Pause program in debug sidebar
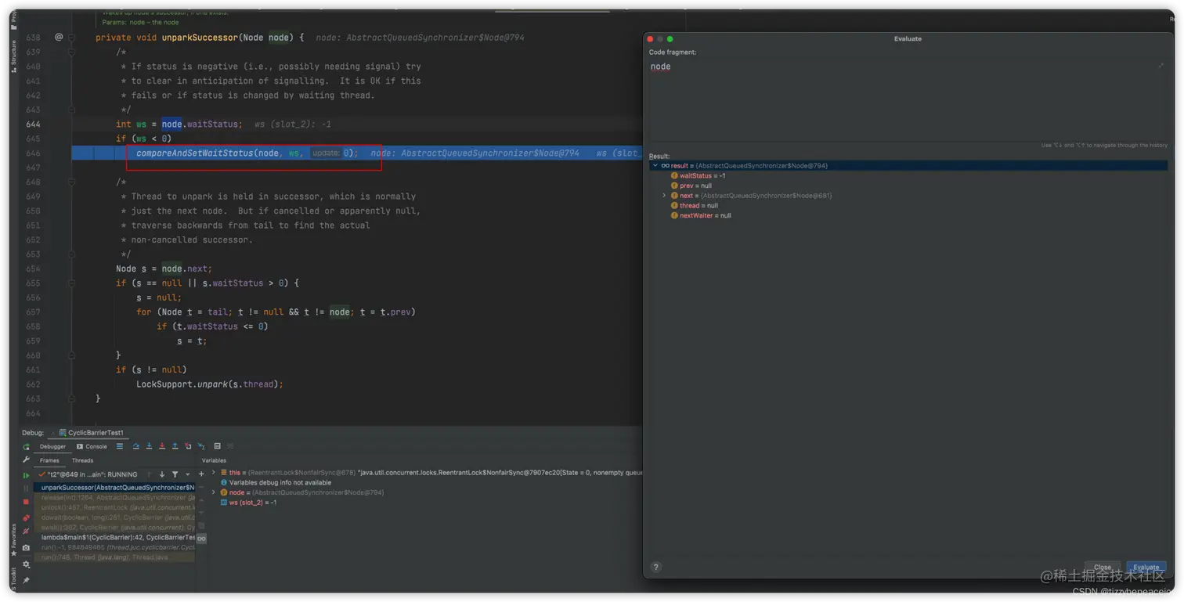Screen dimensions: 1184x602 26,488
